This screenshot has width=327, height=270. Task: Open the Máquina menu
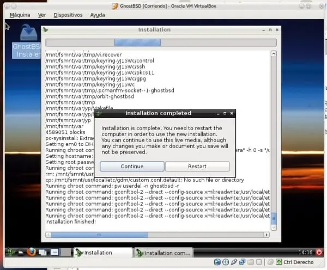(x=20, y=15)
